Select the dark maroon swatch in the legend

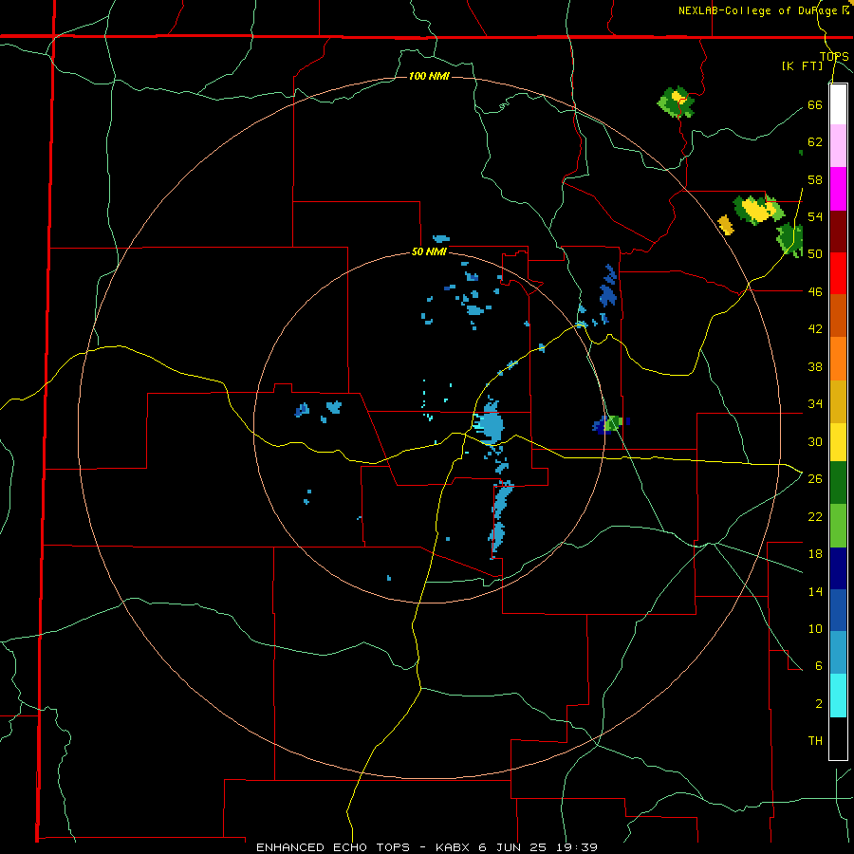pyautogui.click(x=838, y=232)
